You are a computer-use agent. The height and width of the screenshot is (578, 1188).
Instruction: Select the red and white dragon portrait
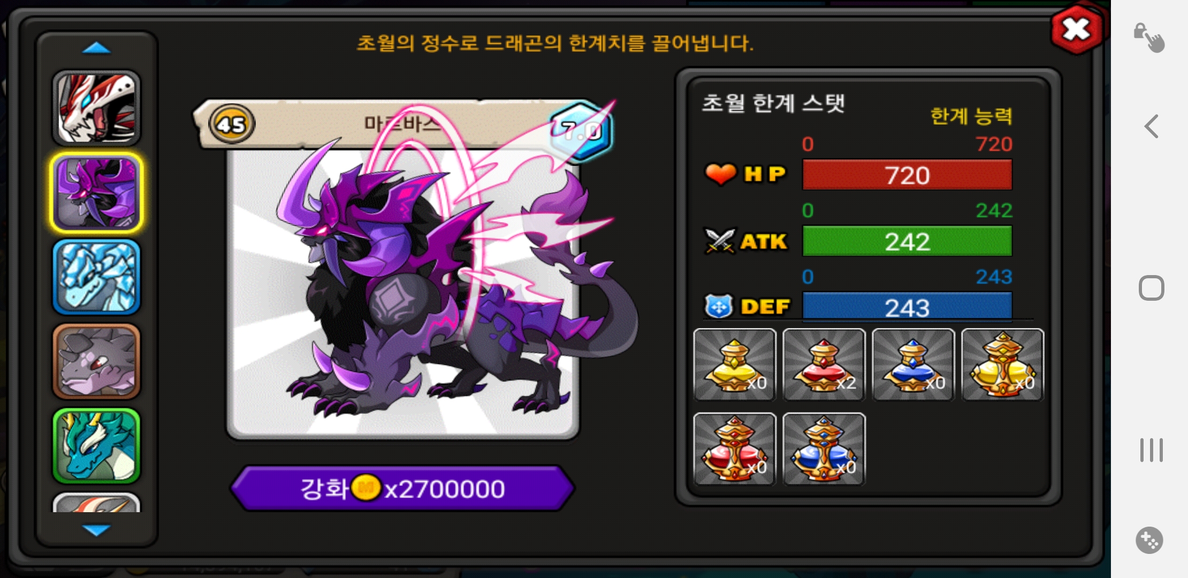point(96,109)
